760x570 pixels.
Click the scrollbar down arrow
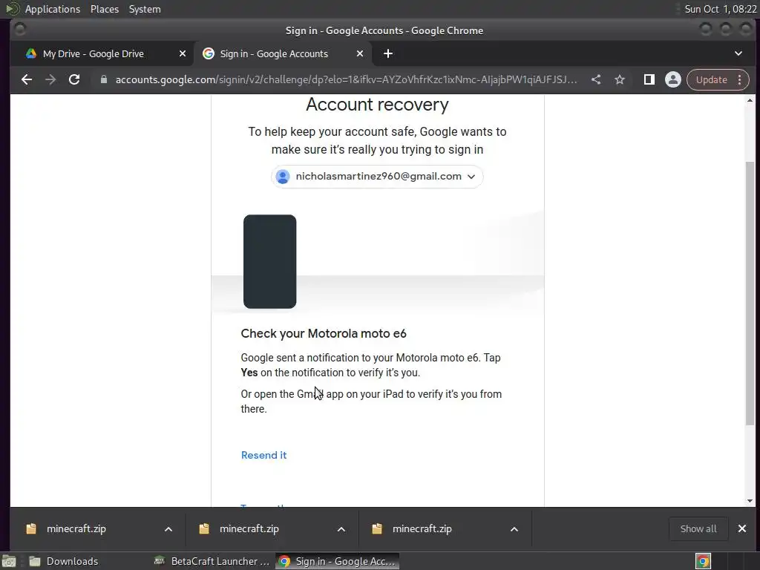(750, 501)
